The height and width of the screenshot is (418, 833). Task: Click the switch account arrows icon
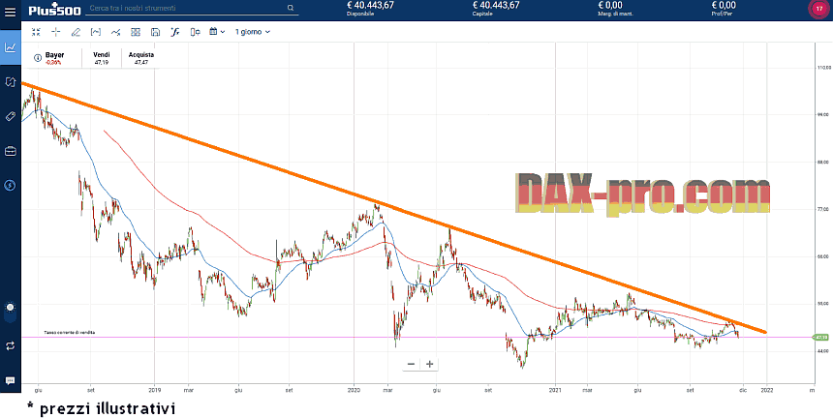click(10, 345)
